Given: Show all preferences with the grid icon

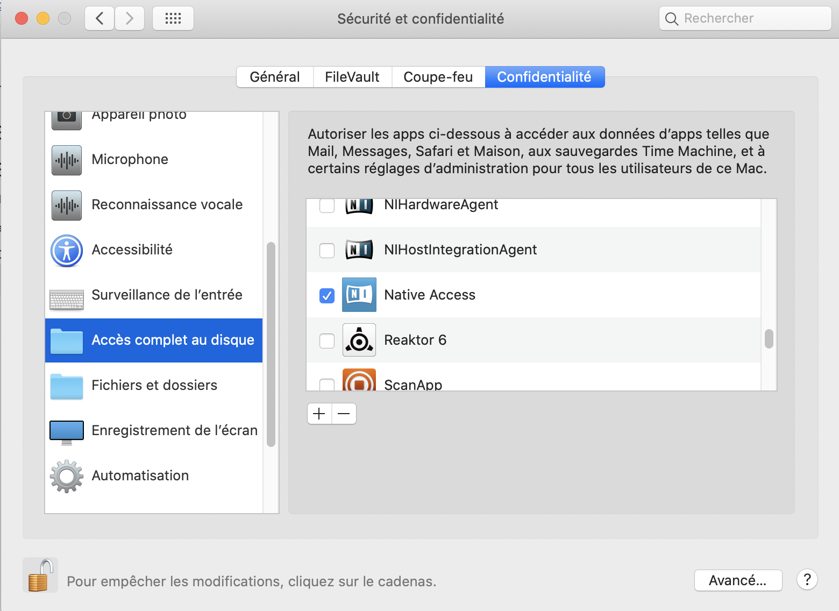Looking at the screenshot, I should [173, 19].
